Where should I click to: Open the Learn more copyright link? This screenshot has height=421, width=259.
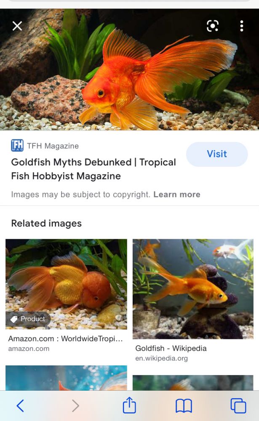tap(177, 195)
